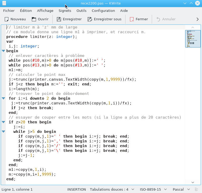
Task: Open the Outils menu
Action: pos(82,11)
